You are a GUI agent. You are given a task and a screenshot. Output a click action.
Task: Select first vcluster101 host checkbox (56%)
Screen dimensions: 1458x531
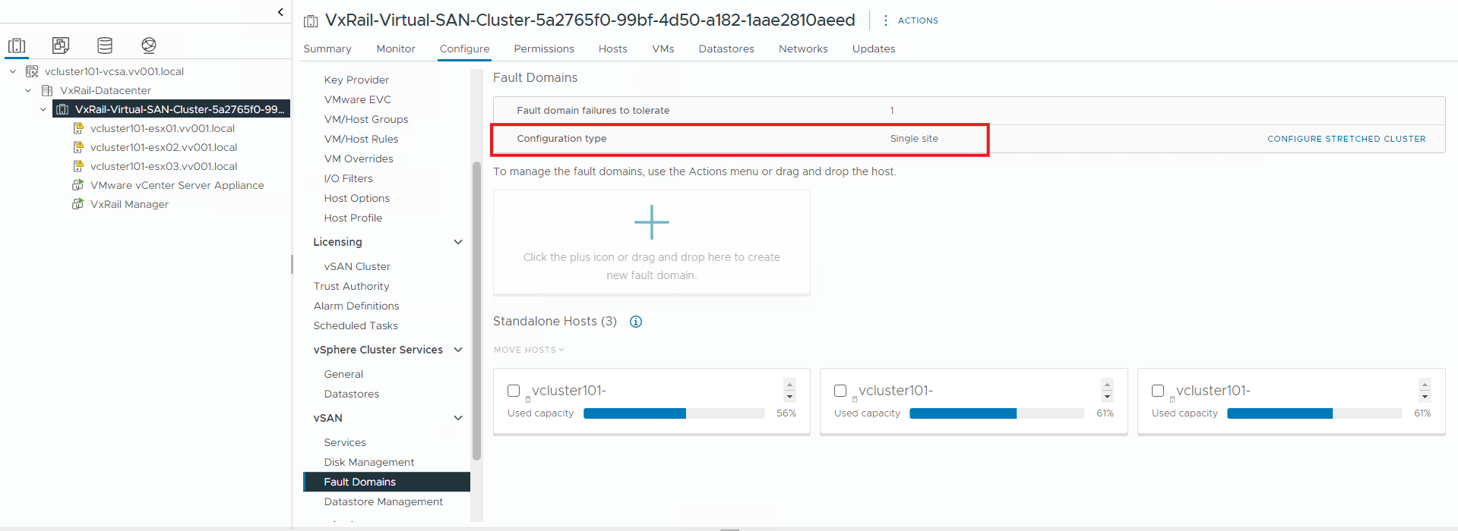pyautogui.click(x=514, y=391)
